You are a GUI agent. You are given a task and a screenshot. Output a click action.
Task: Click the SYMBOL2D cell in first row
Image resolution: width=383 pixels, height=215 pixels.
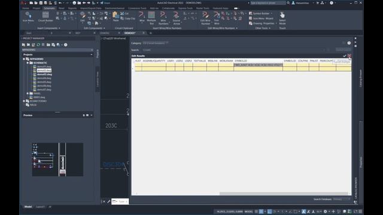point(258,65)
